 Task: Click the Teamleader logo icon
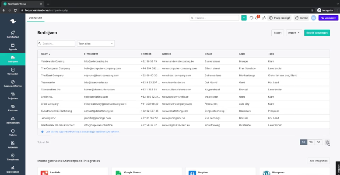(x=13, y=21)
